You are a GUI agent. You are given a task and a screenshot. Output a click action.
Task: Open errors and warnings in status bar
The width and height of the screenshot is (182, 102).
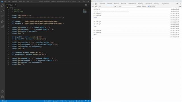[4, 101]
